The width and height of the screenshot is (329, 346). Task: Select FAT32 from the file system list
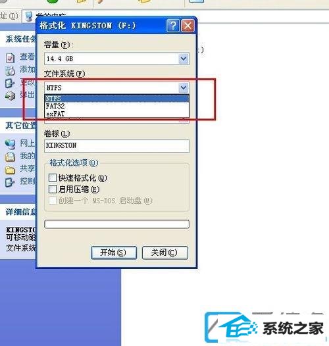[116, 106]
